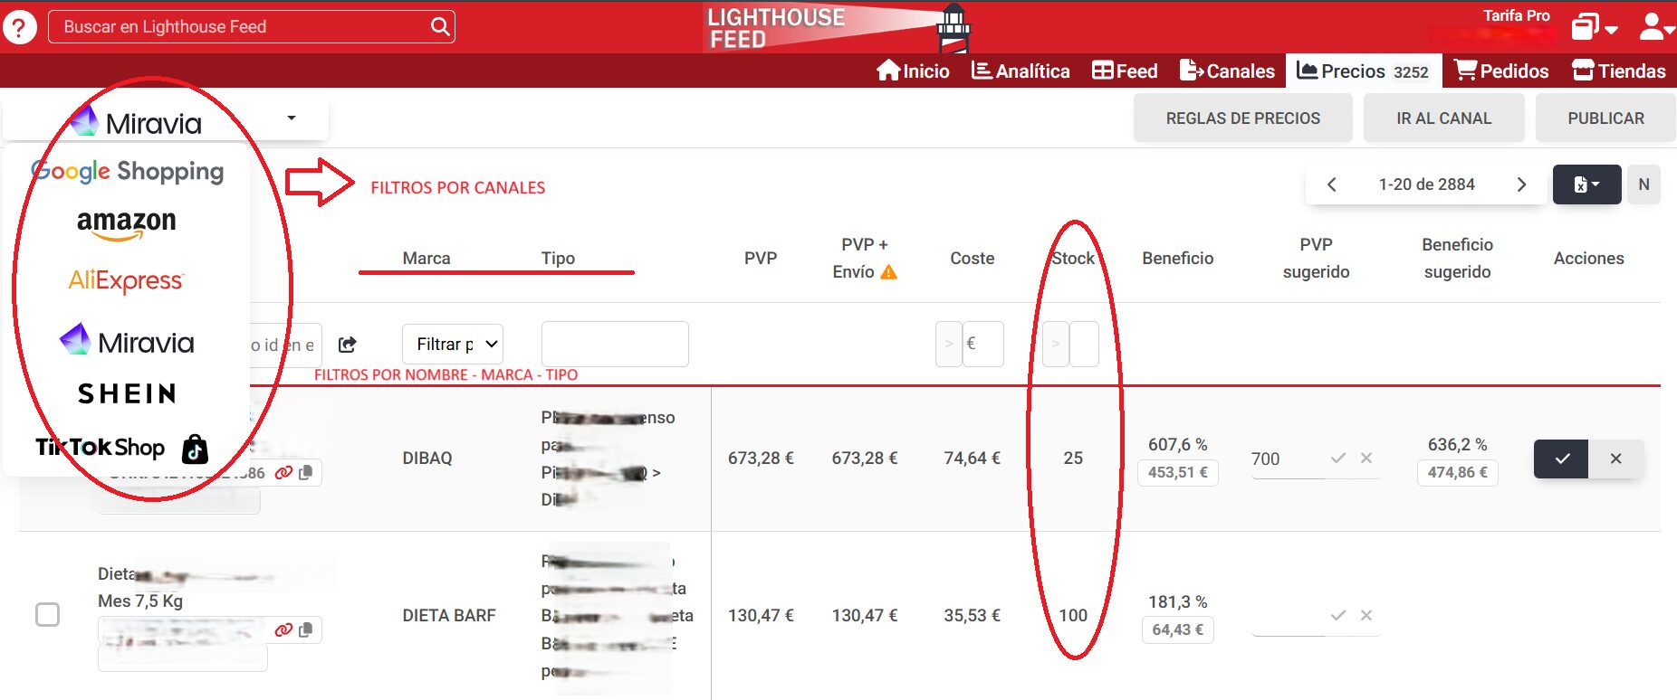Image resolution: width=1677 pixels, height=700 pixels.
Task: Go to the previous page arrow
Action: 1331,184
